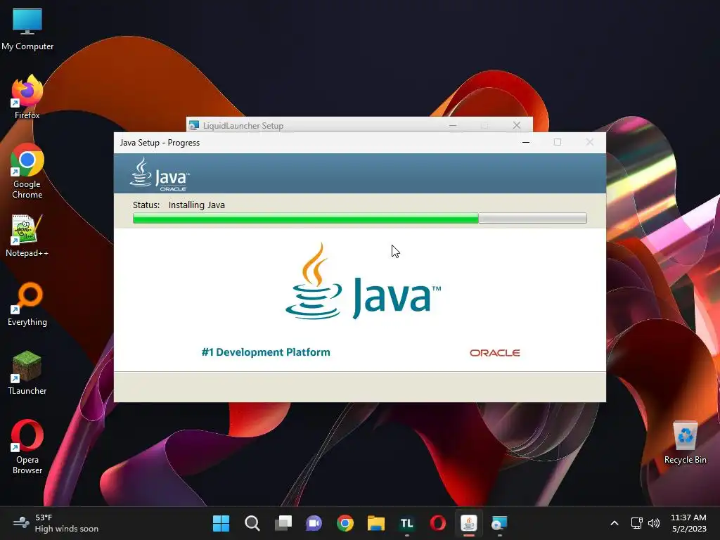Viewport: 720px width, 540px height.
Task: Select the Recycle Bin desktop icon
Action: 685,443
